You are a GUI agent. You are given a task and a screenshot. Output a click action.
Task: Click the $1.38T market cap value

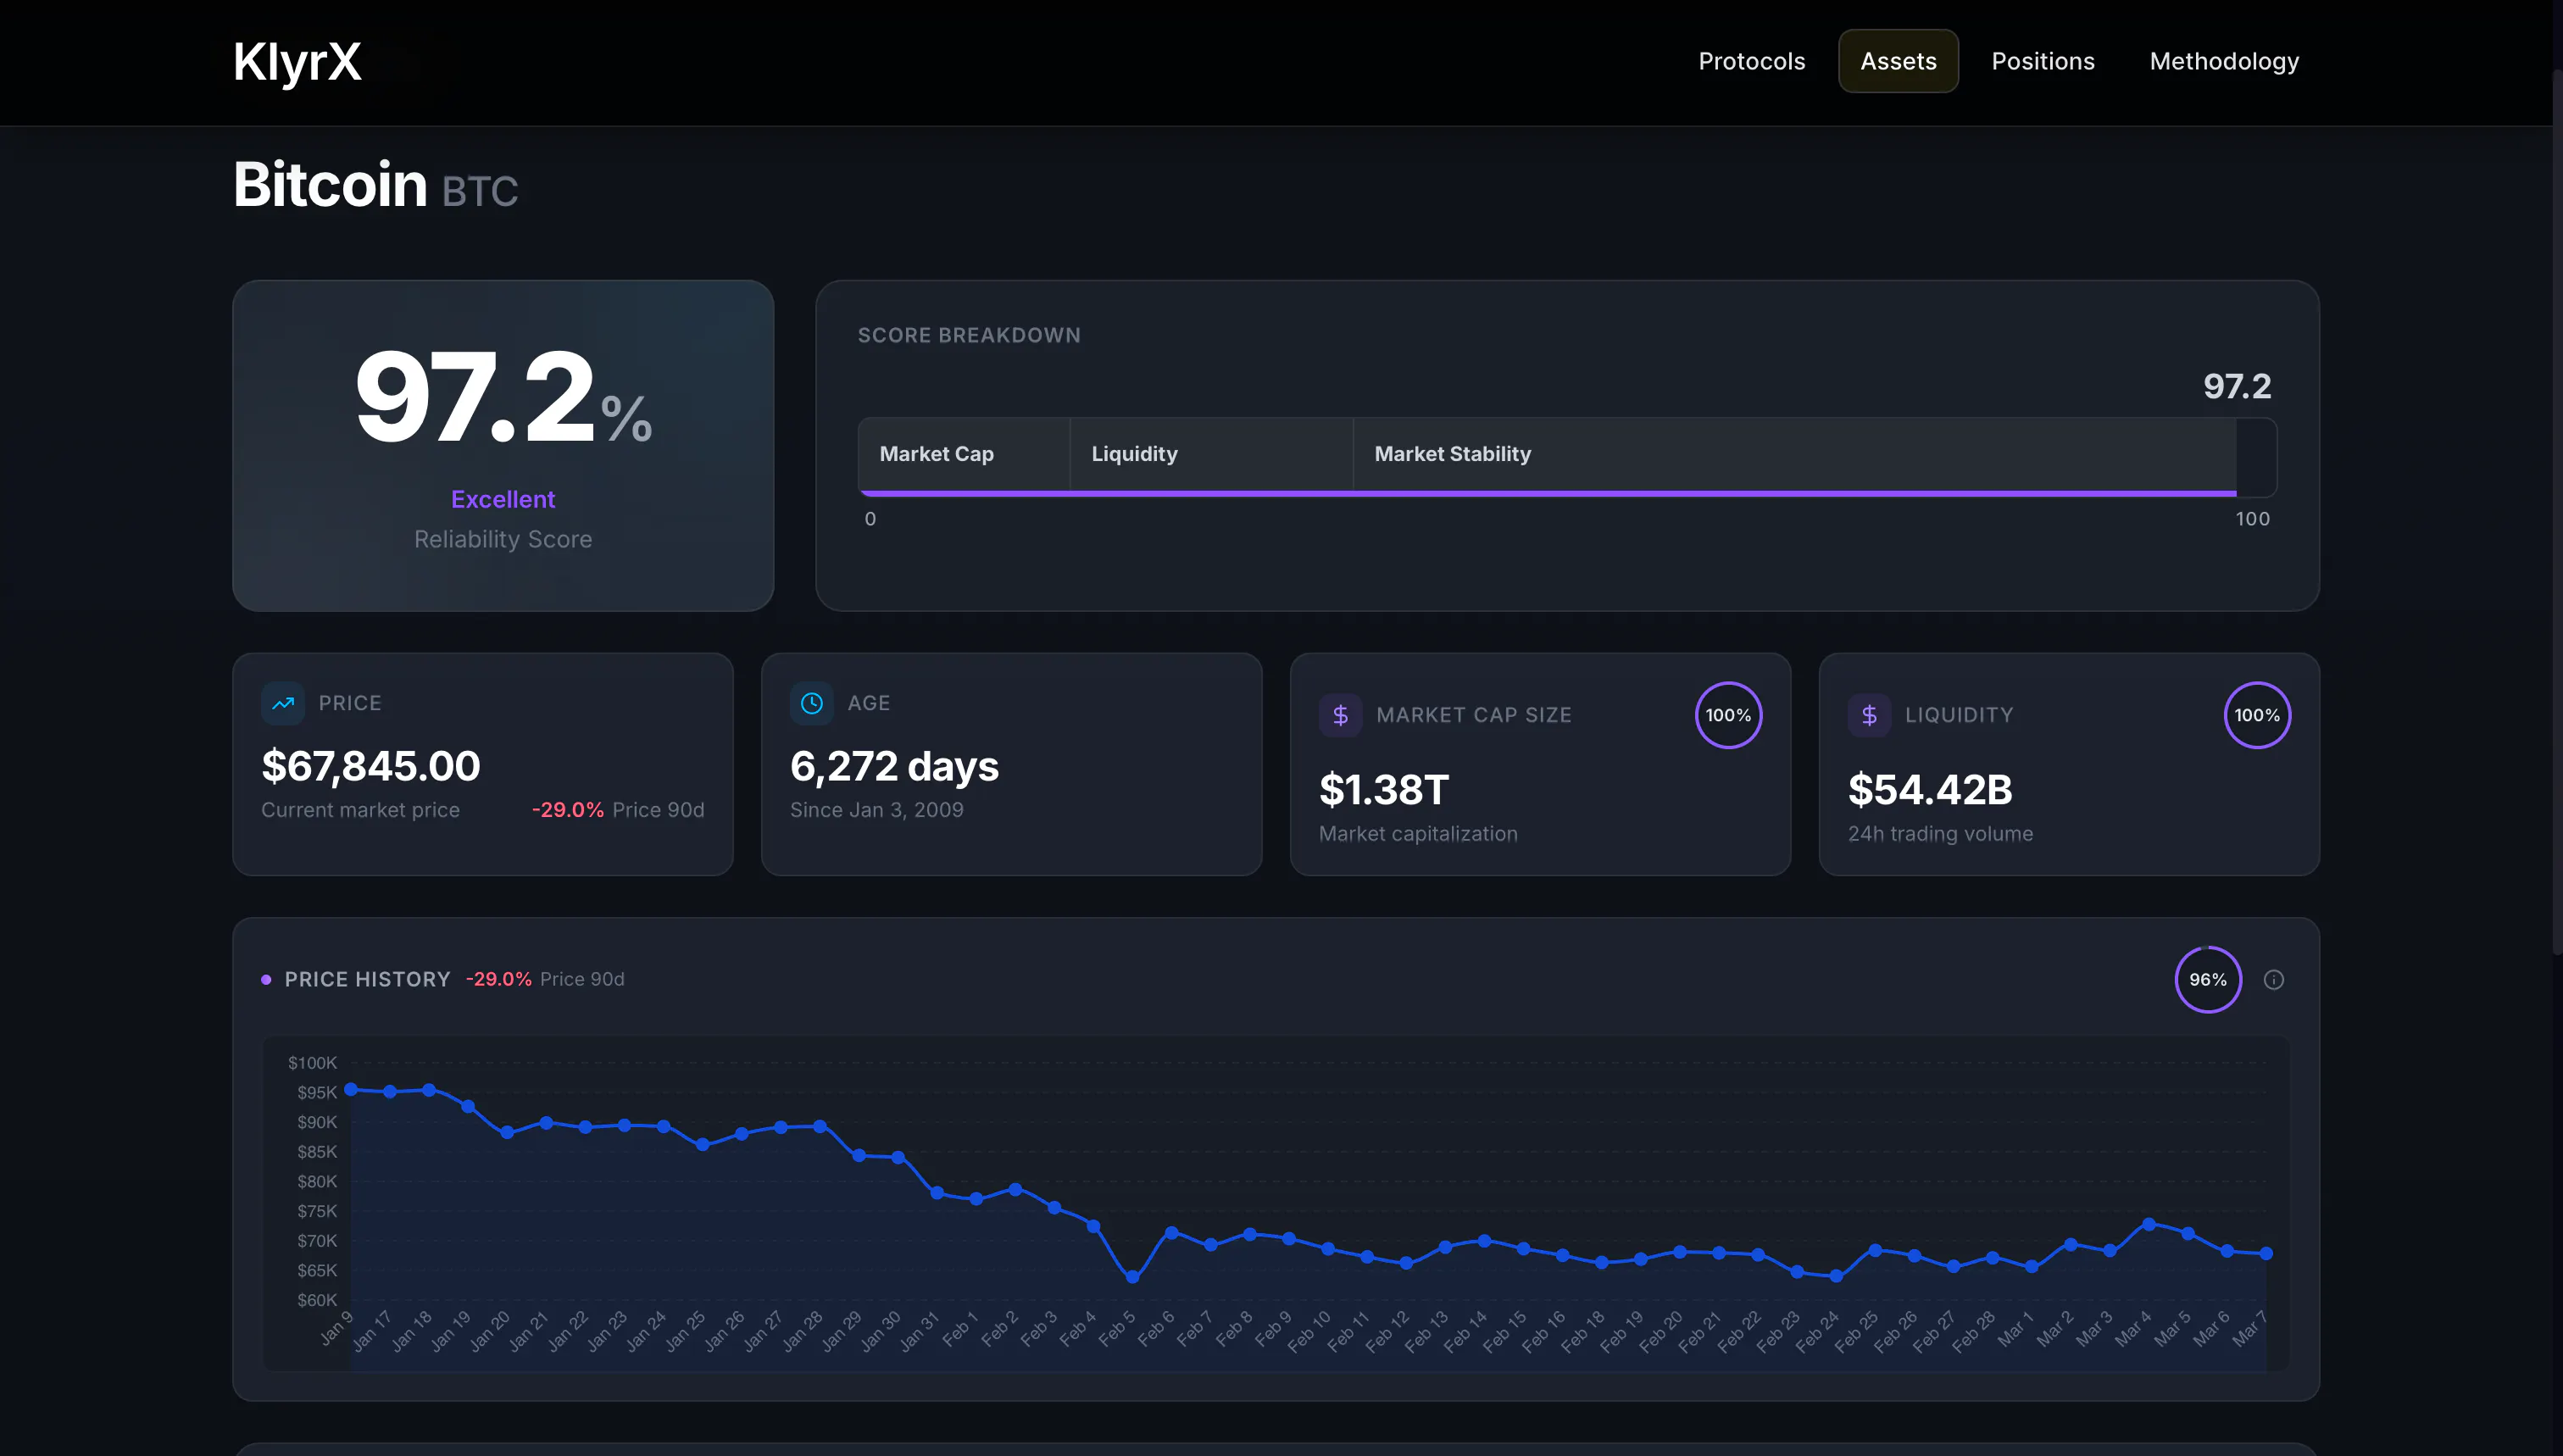pos(1383,790)
